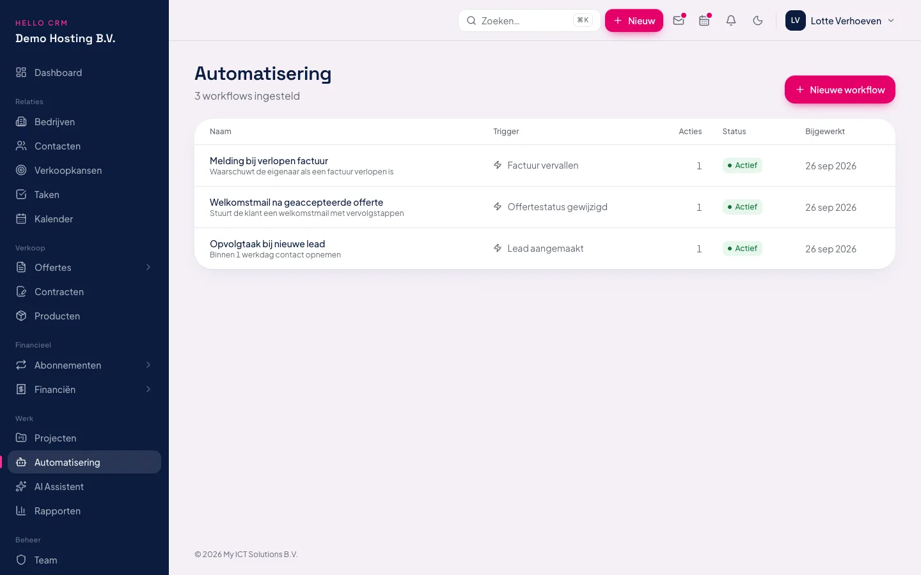Screen dimensions: 921x575
Task: Click Actief status of Opvolgtaak workflow
Action: [742, 249]
